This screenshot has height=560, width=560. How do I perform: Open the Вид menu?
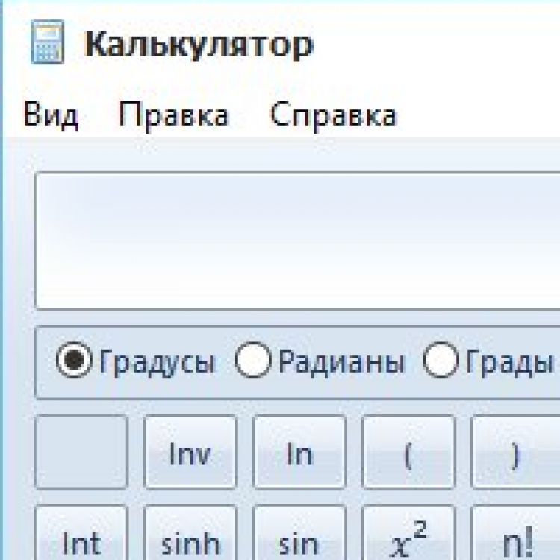51,116
